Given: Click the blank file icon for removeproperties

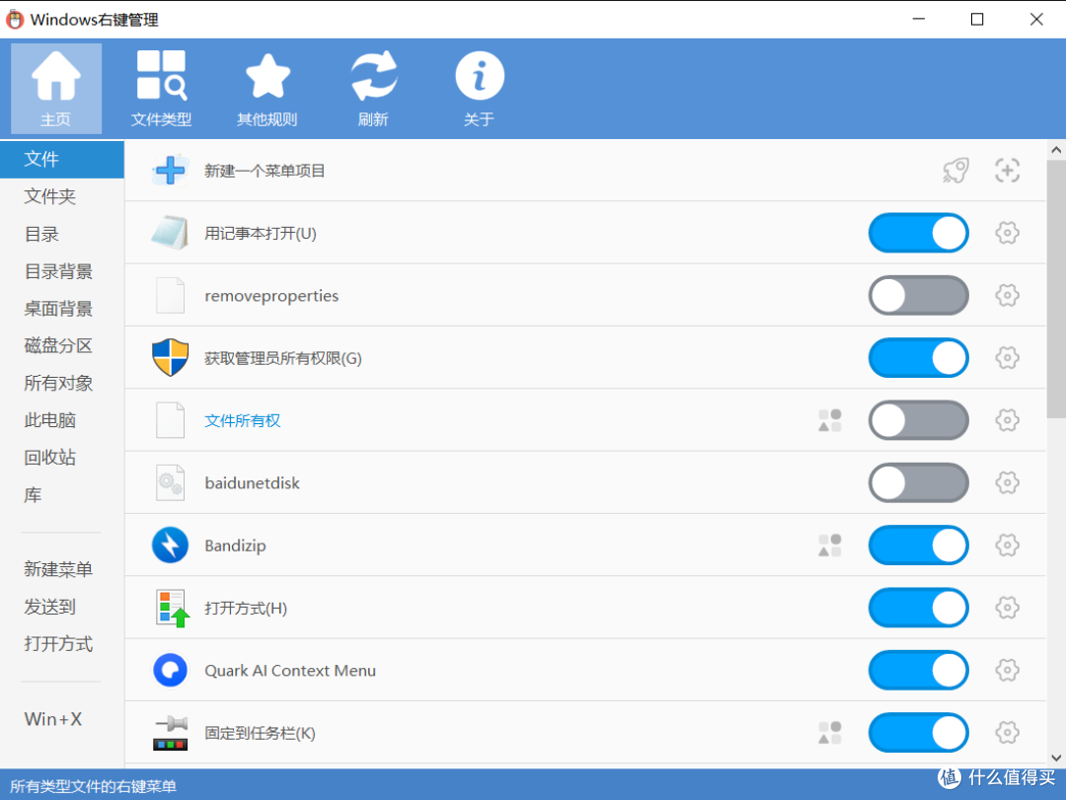Looking at the screenshot, I should (170, 295).
